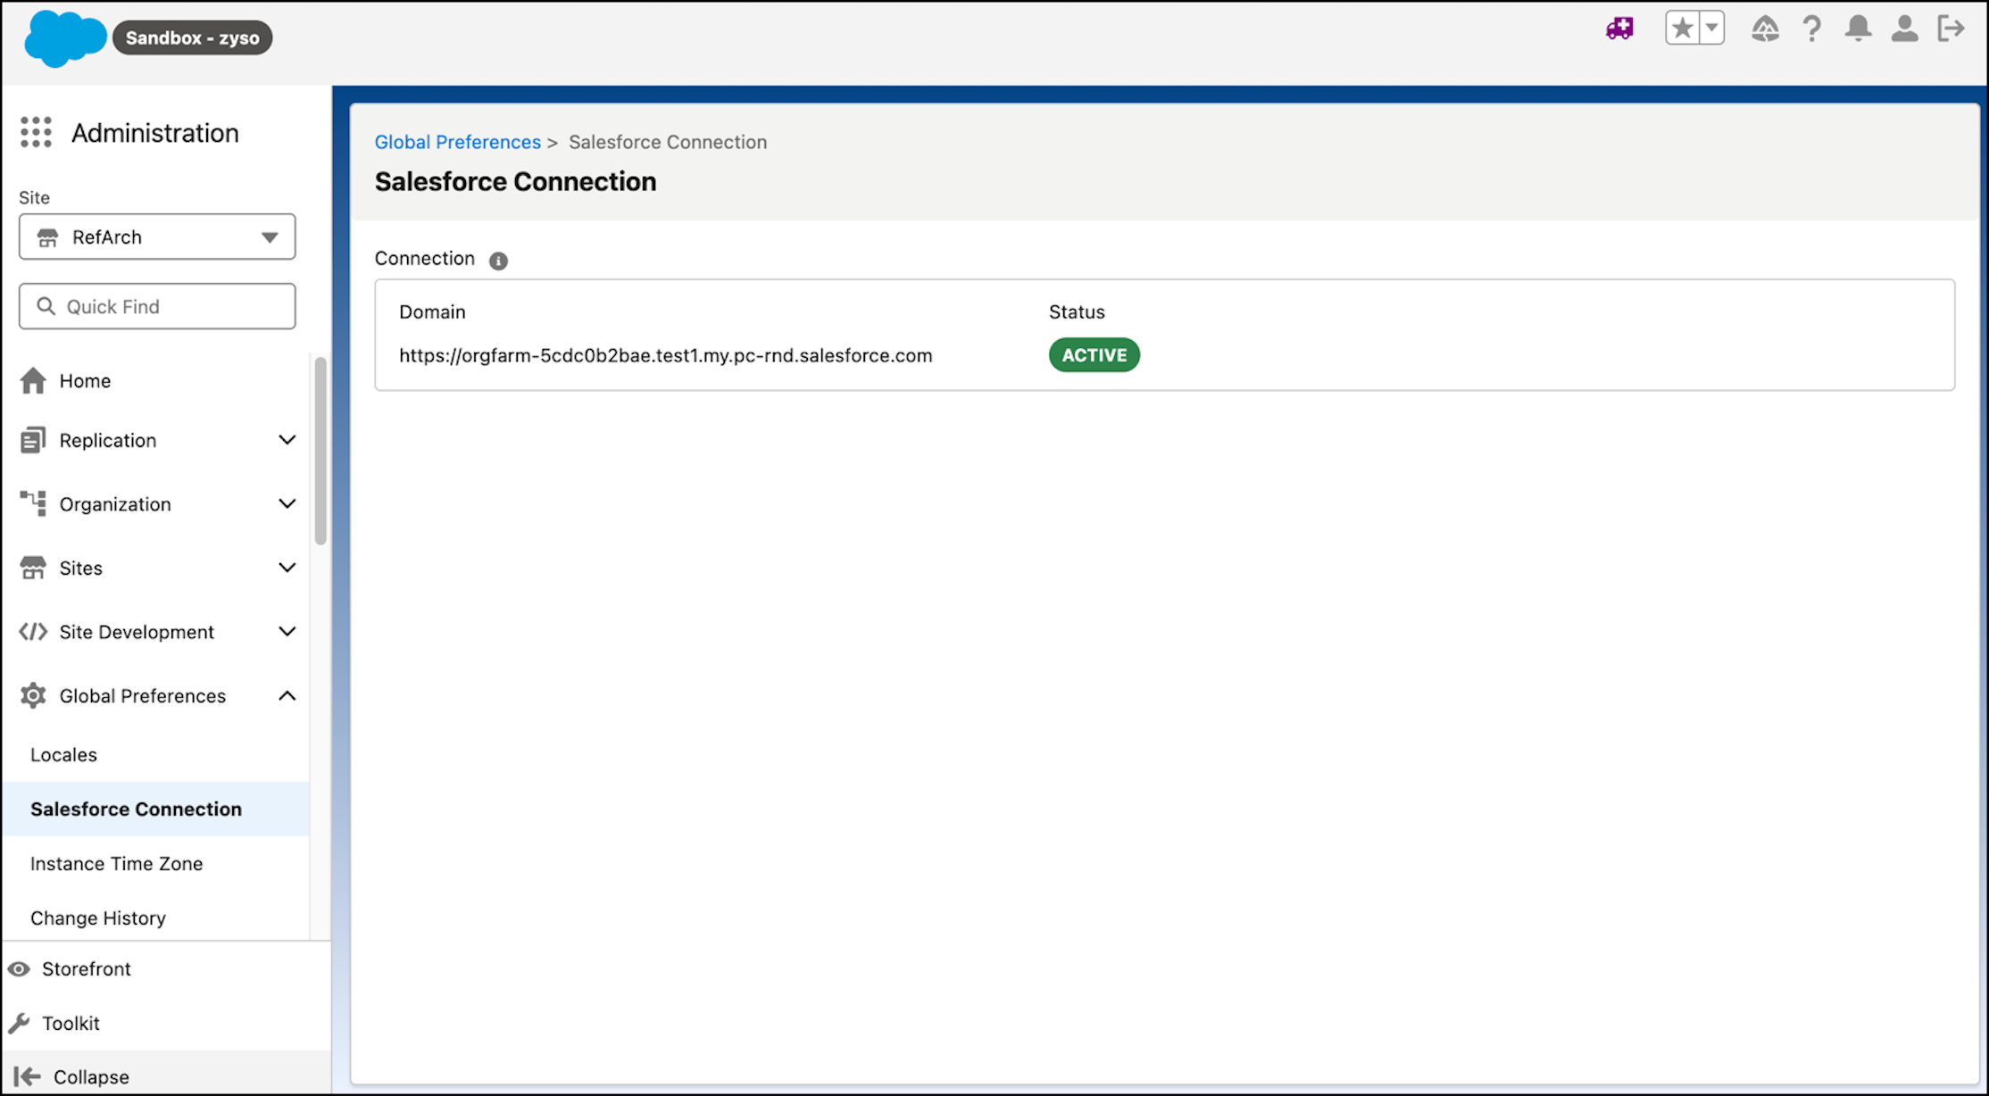Click the Salesforce cloud logo
Viewport: 1989px width, 1096px height.
coord(65,38)
